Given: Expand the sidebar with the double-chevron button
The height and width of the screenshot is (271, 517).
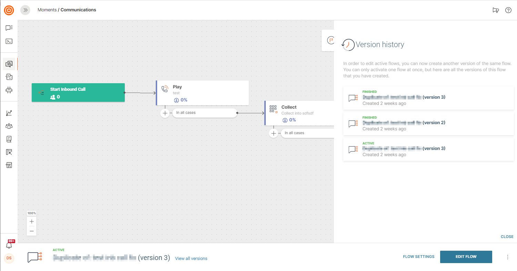Looking at the screenshot, I should pyautogui.click(x=25, y=10).
